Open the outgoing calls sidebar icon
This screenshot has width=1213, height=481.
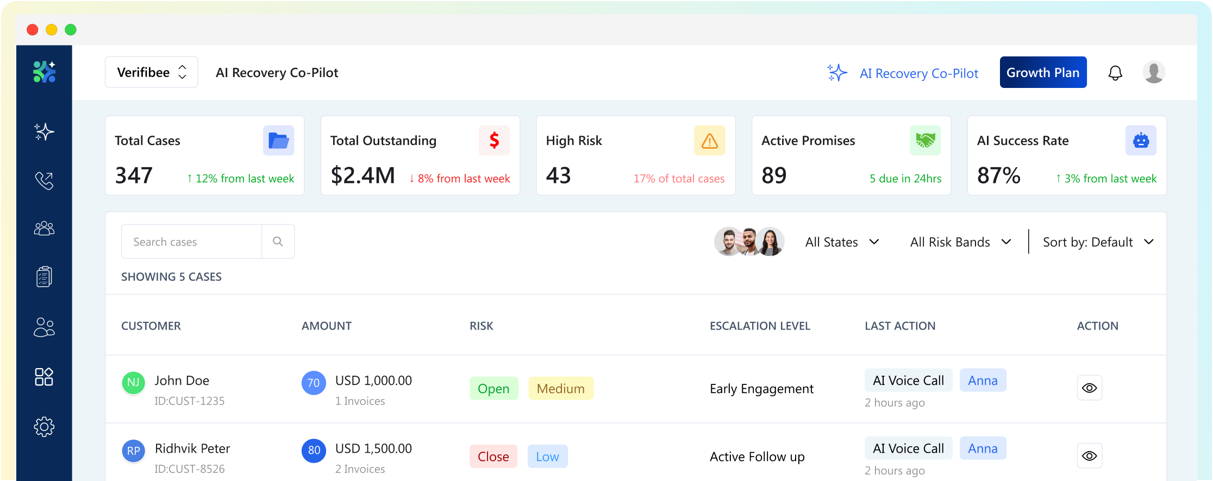(44, 180)
